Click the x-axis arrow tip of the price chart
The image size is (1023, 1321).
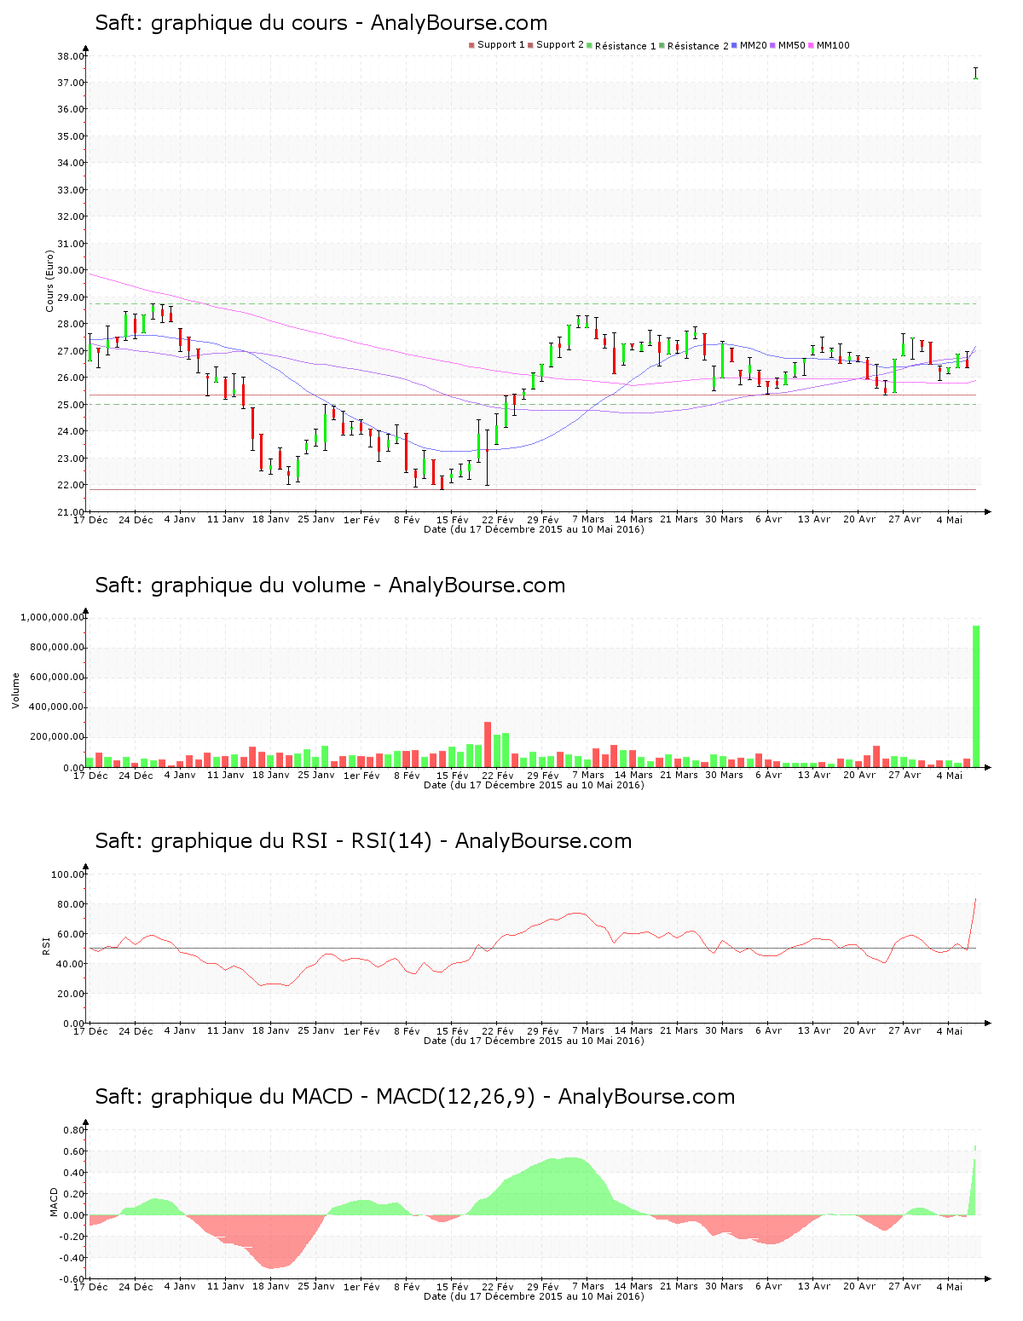click(x=988, y=512)
